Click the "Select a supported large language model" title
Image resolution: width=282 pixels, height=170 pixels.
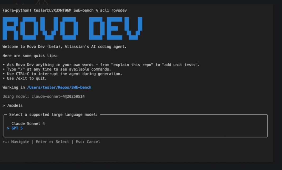(53, 115)
